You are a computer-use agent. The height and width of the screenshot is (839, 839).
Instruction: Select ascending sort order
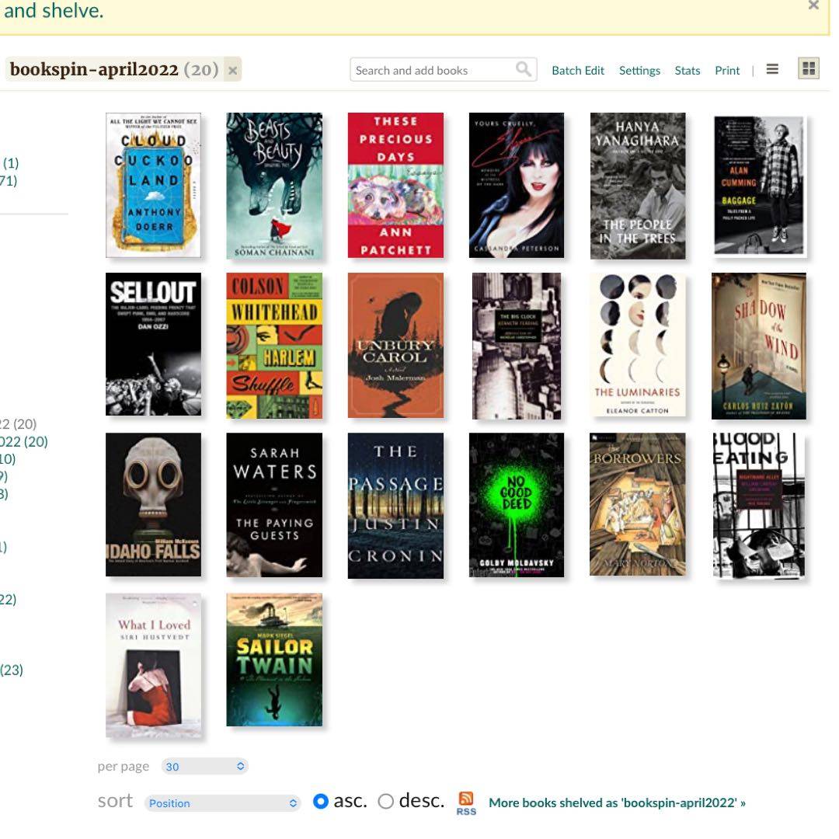[321, 802]
